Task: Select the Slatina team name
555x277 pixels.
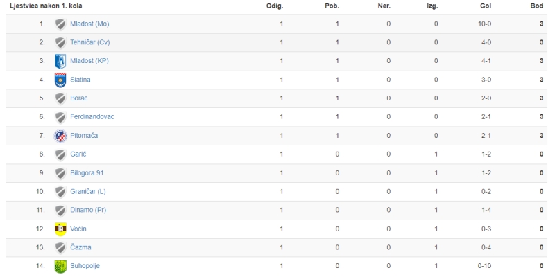Action: (x=80, y=80)
